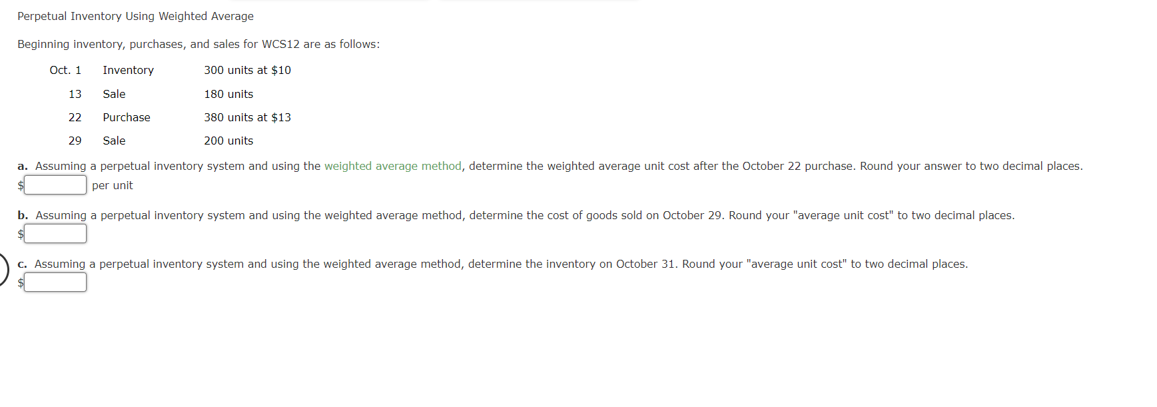Click the Sale entry for October 13
Viewport: 1157px width, 407px height.
pyautogui.click(x=114, y=94)
